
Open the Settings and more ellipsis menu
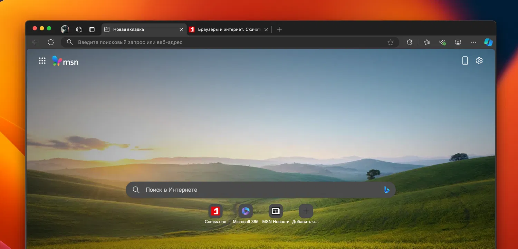click(473, 42)
